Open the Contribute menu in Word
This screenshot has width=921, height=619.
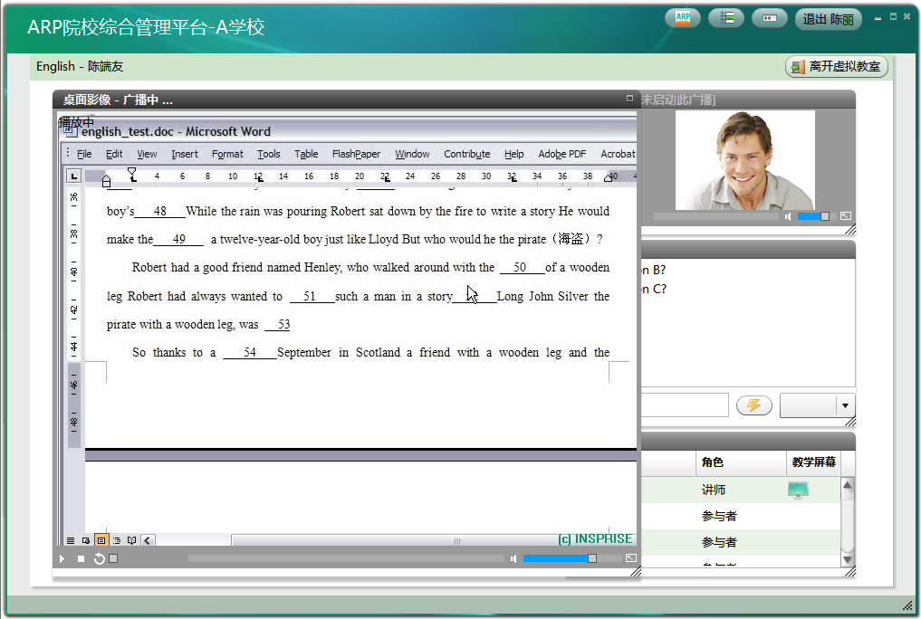467,154
